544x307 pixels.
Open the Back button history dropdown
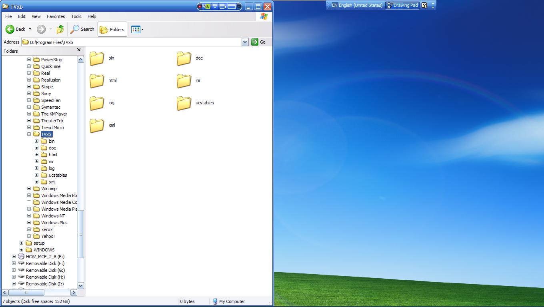30,29
